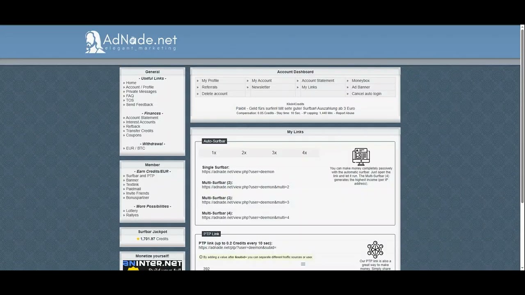Go to Home in sidebar
Viewport: 525px width, 295px height.
pos(131,83)
